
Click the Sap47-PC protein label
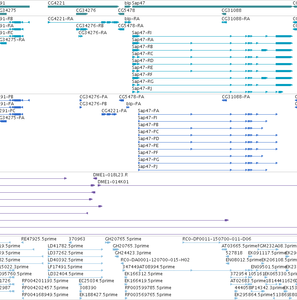tap(148, 132)
